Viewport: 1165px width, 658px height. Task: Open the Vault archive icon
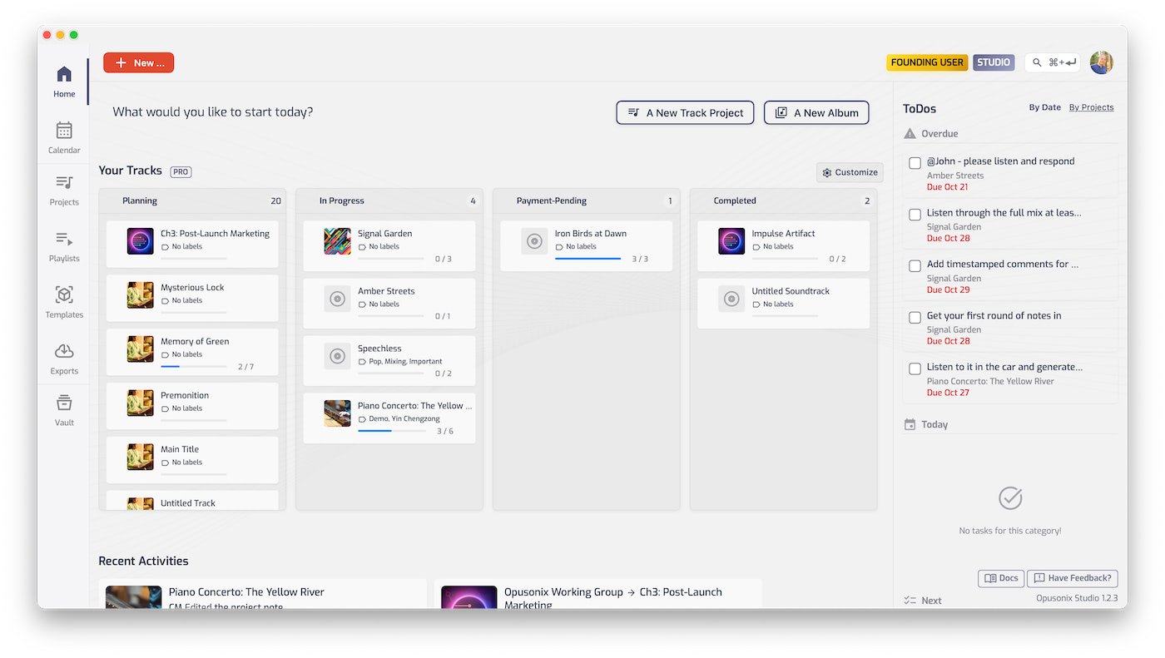click(x=64, y=403)
